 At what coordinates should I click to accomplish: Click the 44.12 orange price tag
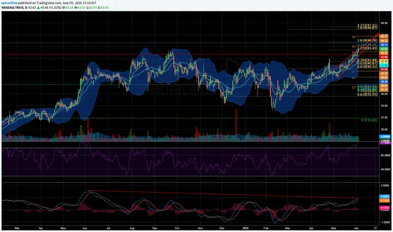(384, 40)
